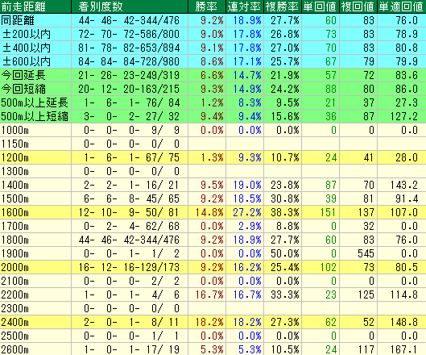This screenshot has width=426, height=355.
Task: Select the 単回値 column header
Action: 321,6
